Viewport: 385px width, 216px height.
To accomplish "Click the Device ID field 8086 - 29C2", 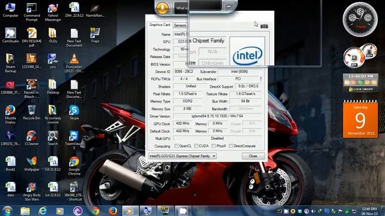I will [x=184, y=71].
